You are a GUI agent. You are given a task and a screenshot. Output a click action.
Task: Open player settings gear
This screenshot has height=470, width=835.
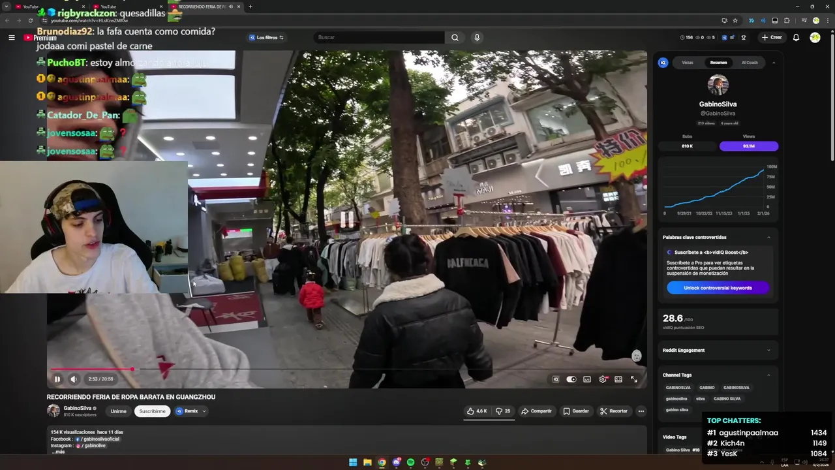pos(603,379)
